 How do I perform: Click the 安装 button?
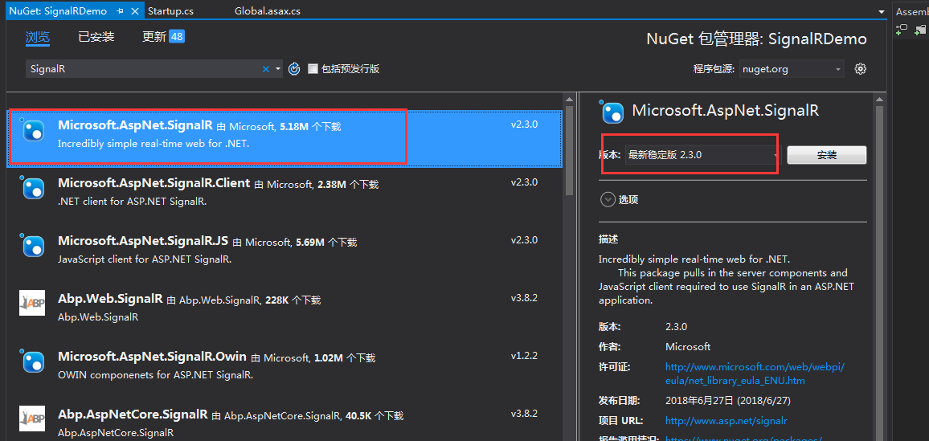(x=826, y=155)
